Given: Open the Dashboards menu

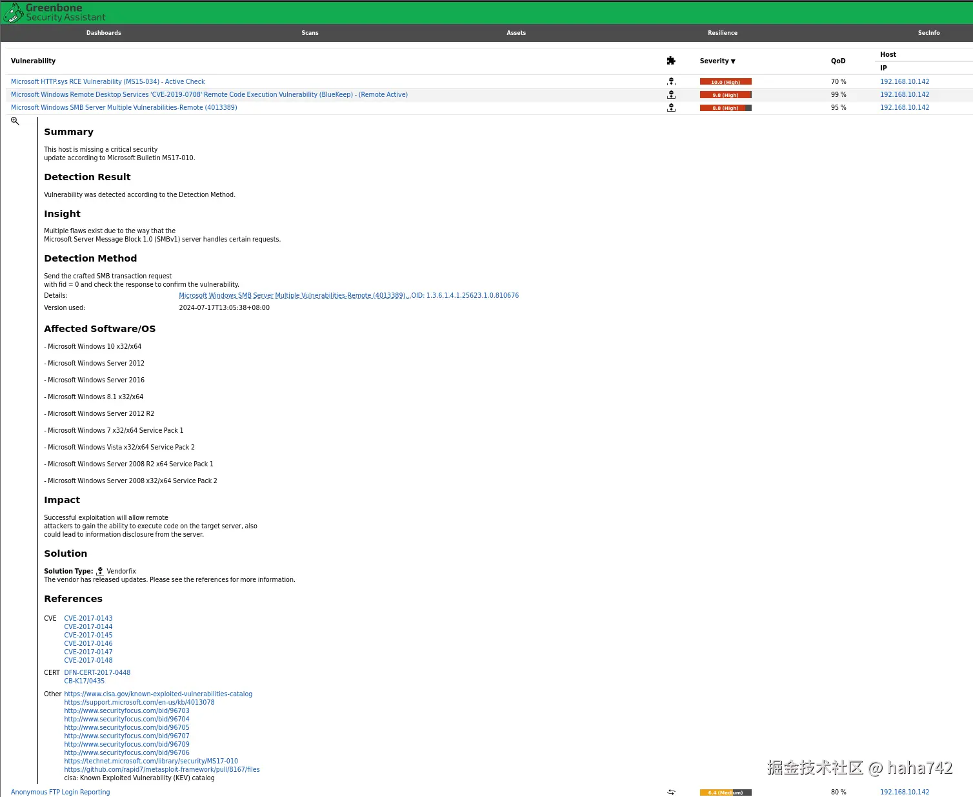Looking at the screenshot, I should pos(104,33).
